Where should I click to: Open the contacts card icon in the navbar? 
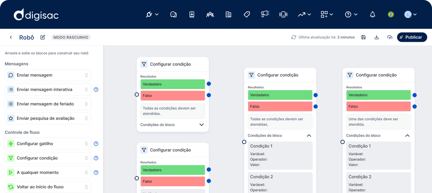pos(192,14)
